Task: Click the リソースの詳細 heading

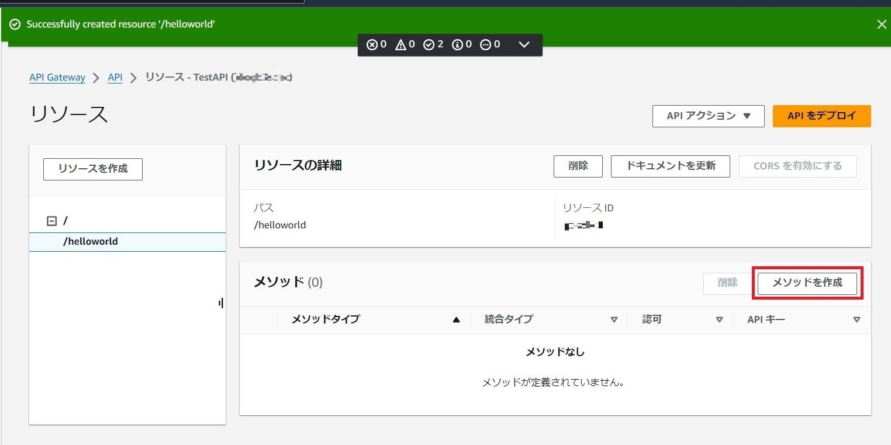Action: [298, 166]
